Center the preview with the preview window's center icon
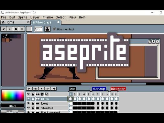 (x=150, y=41)
